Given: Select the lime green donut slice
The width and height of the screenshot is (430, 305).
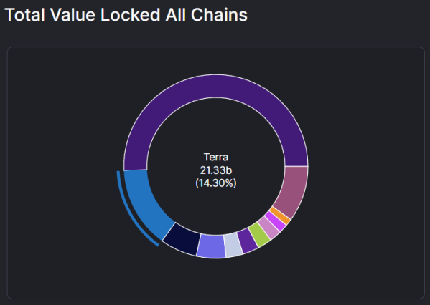Looking at the screenshot, I should 260,234.
